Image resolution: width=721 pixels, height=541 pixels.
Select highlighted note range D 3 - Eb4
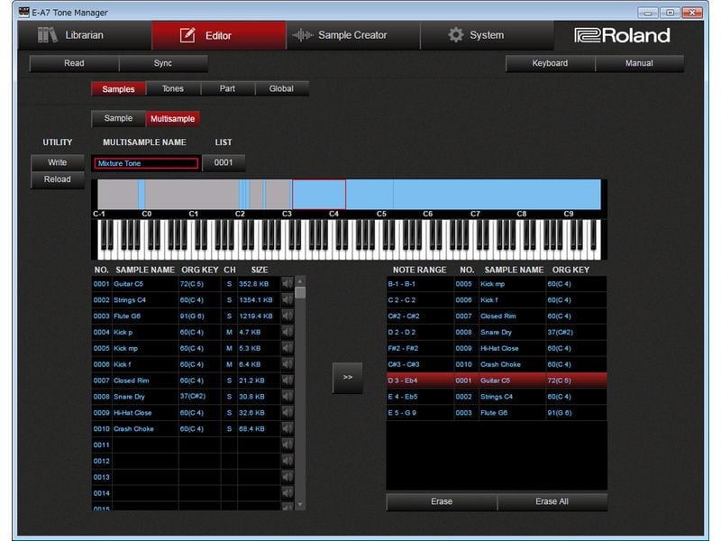pyautogui.click(x=497, y=381)
